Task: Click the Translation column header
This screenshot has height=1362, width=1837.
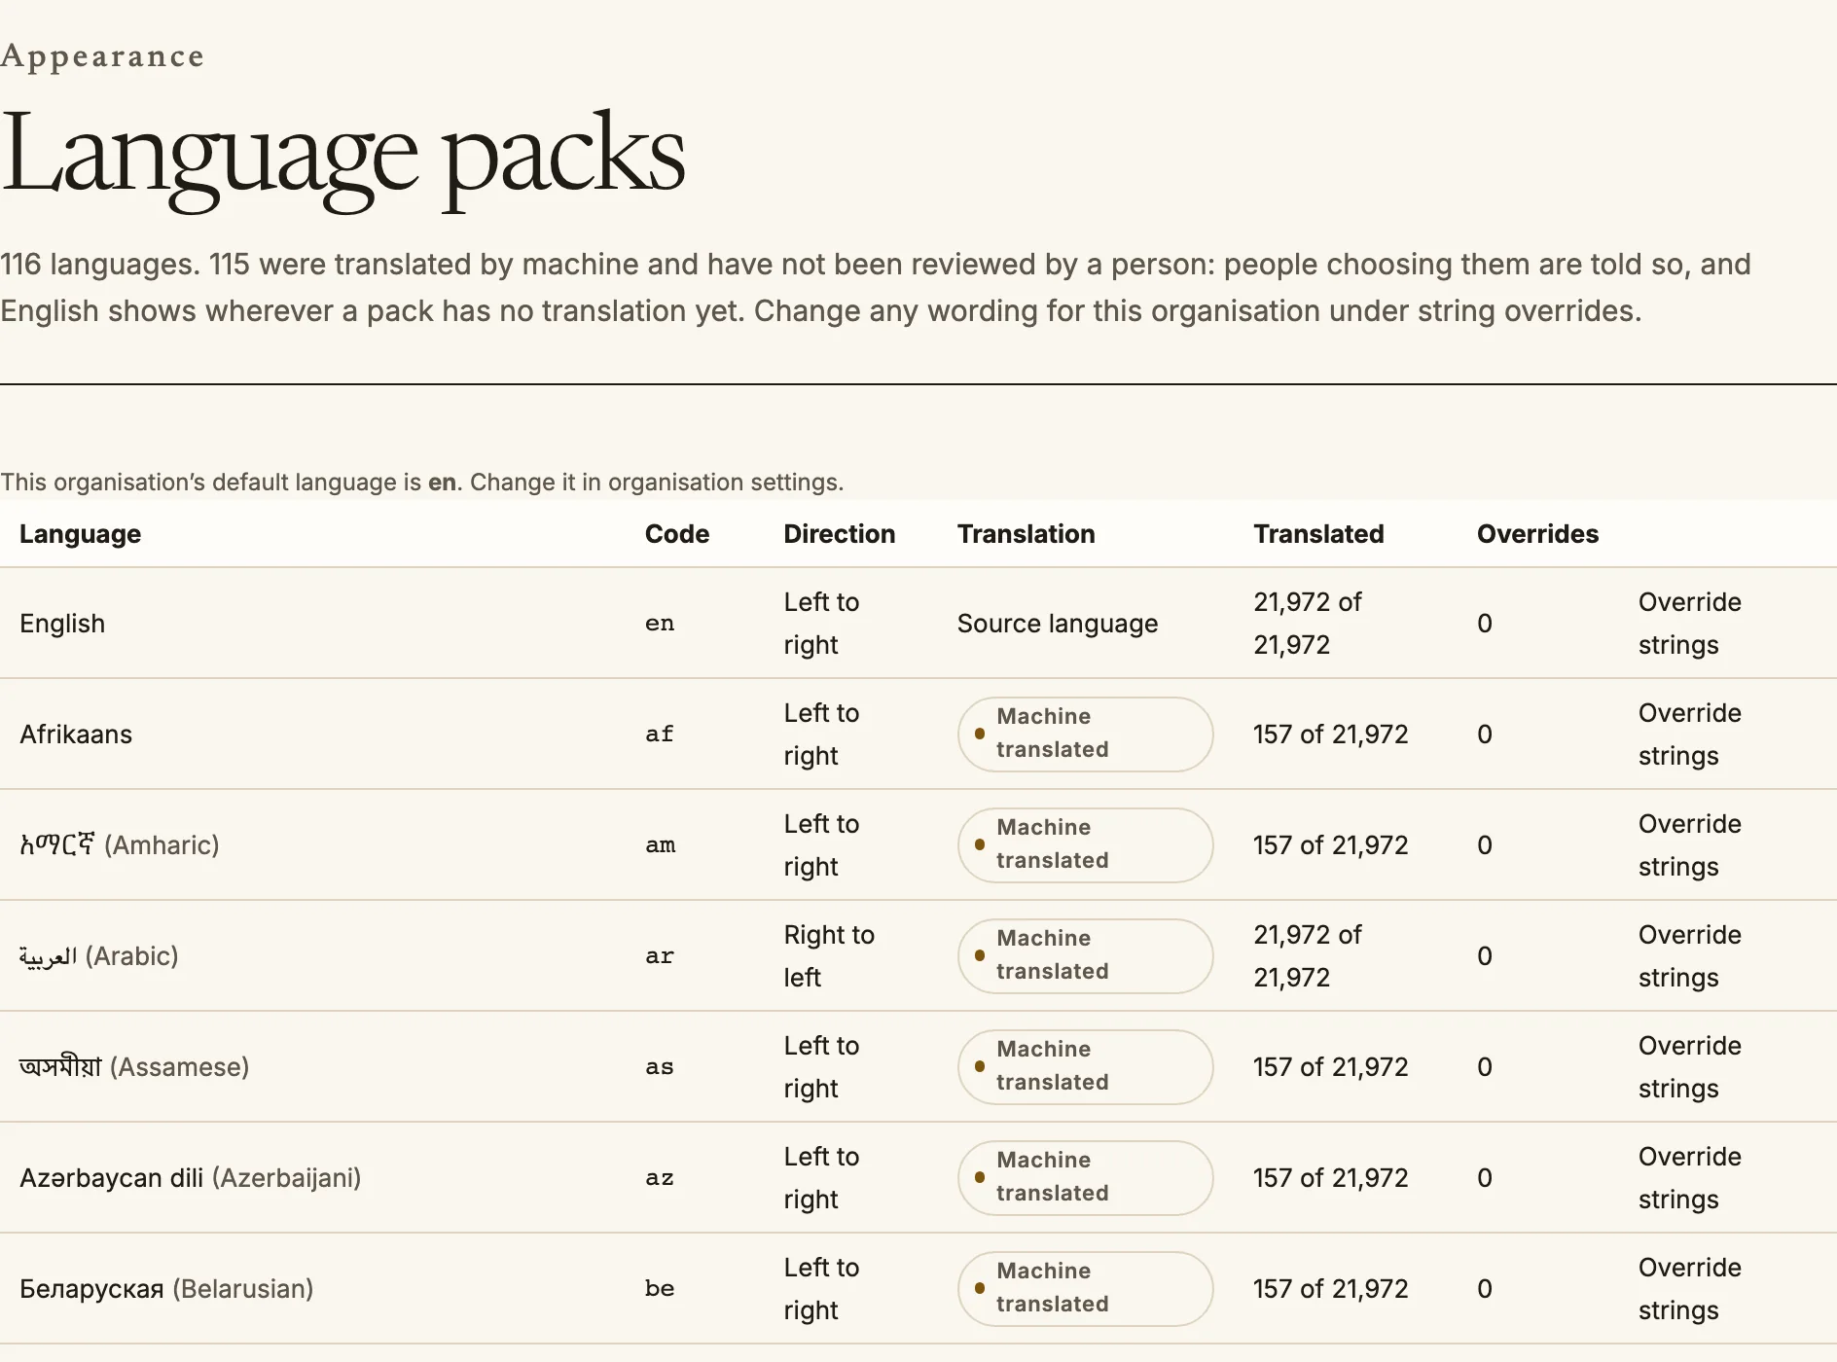Action: [1027, 534]
